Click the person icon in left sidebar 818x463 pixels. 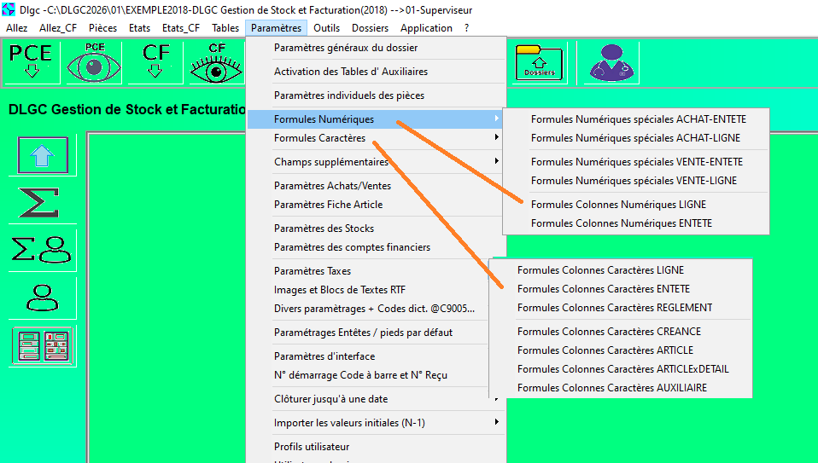pos(43,298)
